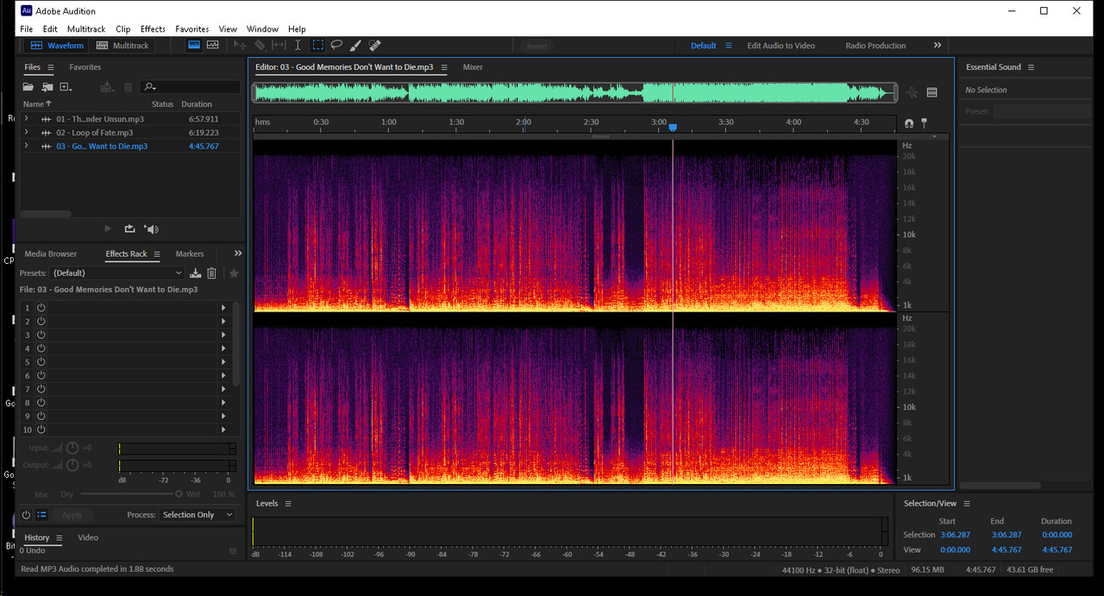Click the channel layout icon by navigator
The image size is (1104, 596).
(x=931, y=92)
